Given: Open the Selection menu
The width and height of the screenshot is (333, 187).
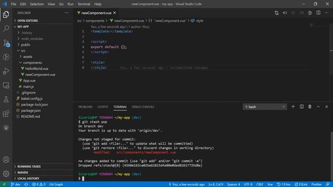Looking at the screenshot, I should (x=37, y=4).
